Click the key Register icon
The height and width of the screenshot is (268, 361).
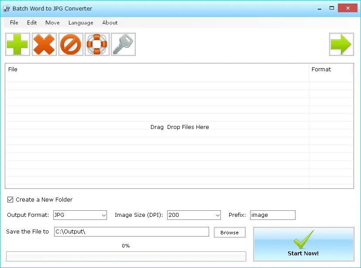123,44
